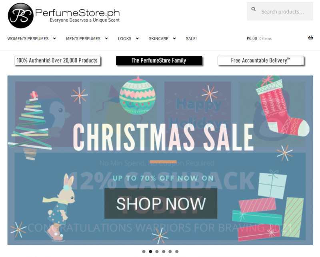The width and height of the screenshot is (320, 257).
Task: Open the Women's Perfumes menu
Action: click(x=28, y=38)
